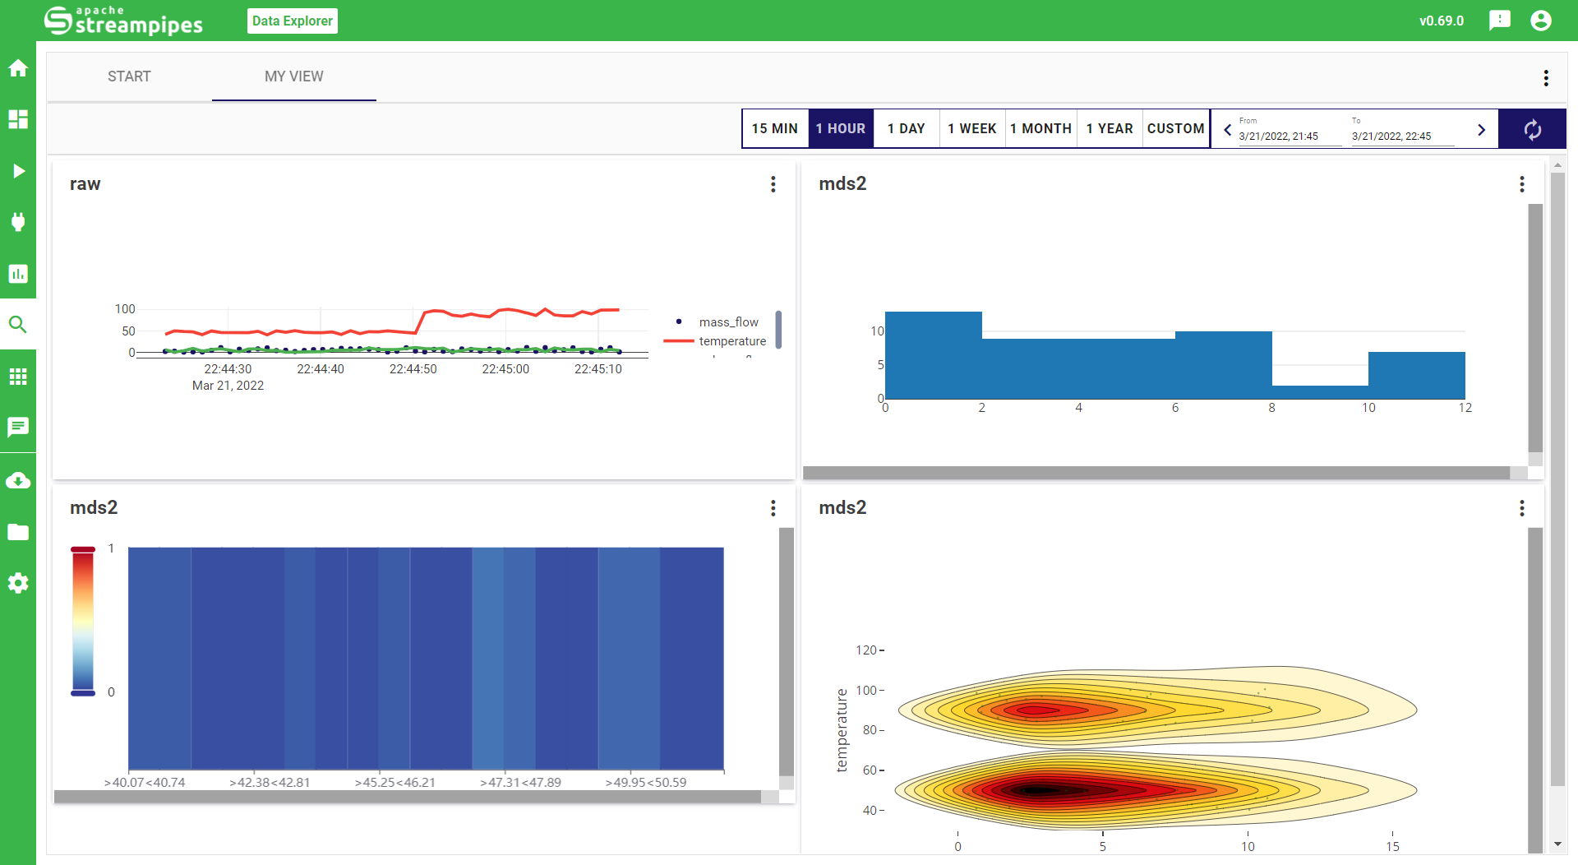The image size is (1578, 865).
Task: Open the data view options menu
Action: point(1546,78)
